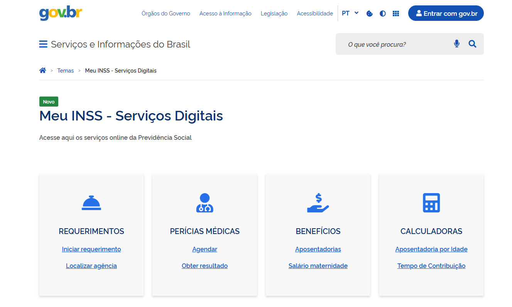Screen dimensions: 512x307
Task: Click 'Meu INSS - Serviços Digitais' breadcrumb text
Action: click(121, 71)
